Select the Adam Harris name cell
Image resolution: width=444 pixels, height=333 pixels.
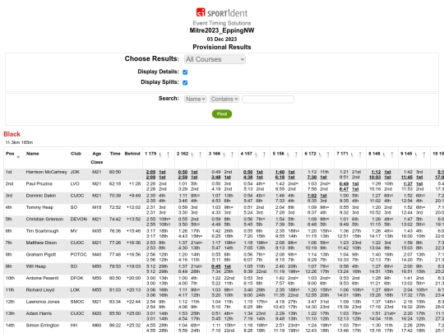(x=39, y=314)
